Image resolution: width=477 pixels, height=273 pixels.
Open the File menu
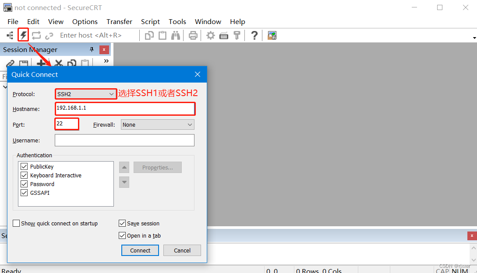click(13, 21)
